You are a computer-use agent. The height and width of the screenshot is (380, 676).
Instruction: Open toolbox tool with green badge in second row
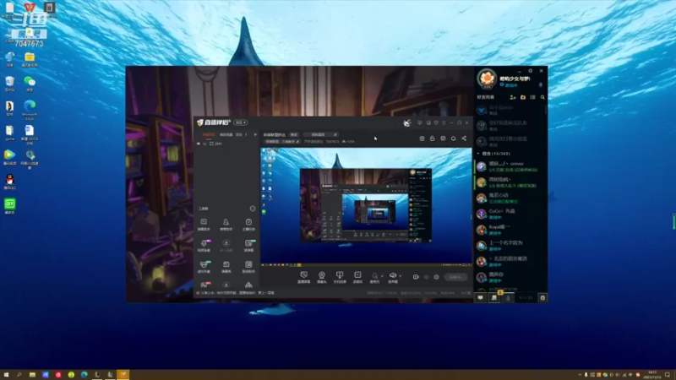coord(248,245)
